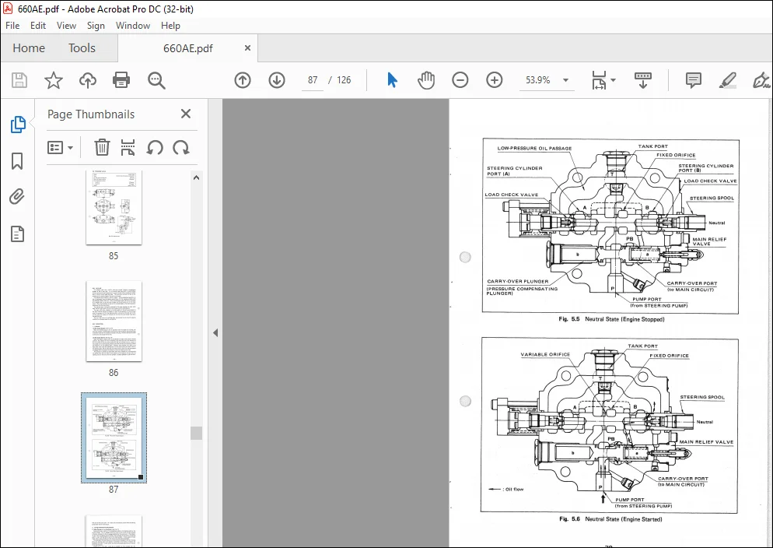The width and height of the screenshot is (773, 548).
Task: Select page 85 thumbnail
Action: (x=114, y=207)
